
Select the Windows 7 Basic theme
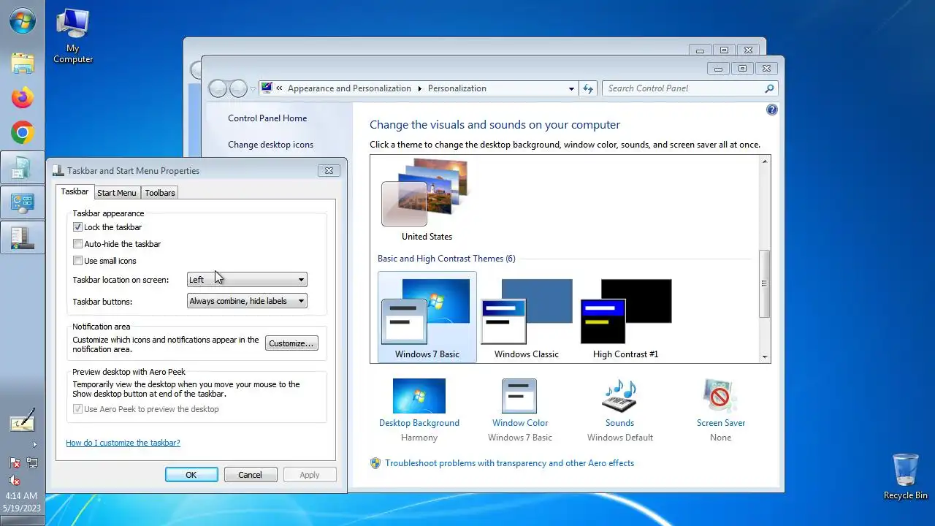tap(427, 317)
